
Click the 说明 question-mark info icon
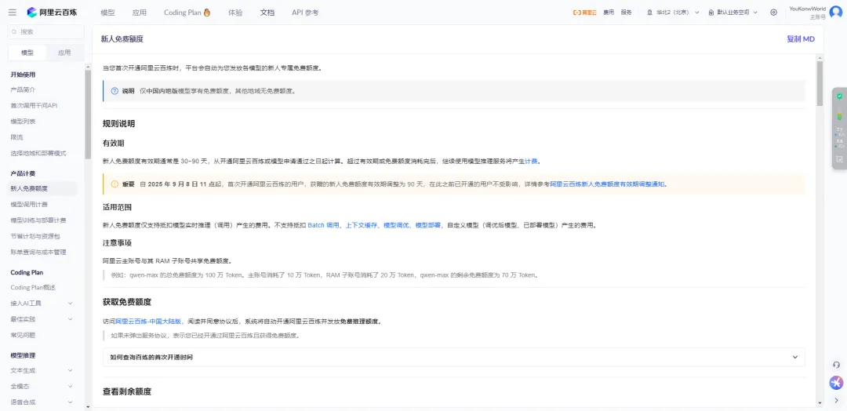(x=115, y=91)
